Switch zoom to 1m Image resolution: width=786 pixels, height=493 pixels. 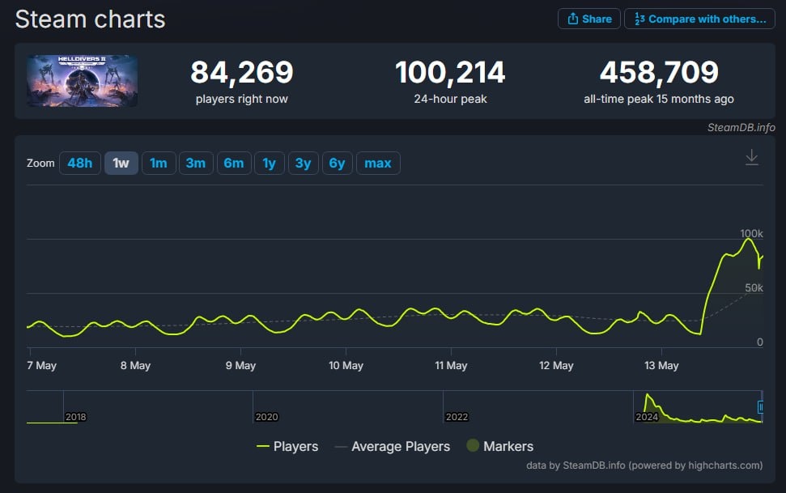point(159,163)
